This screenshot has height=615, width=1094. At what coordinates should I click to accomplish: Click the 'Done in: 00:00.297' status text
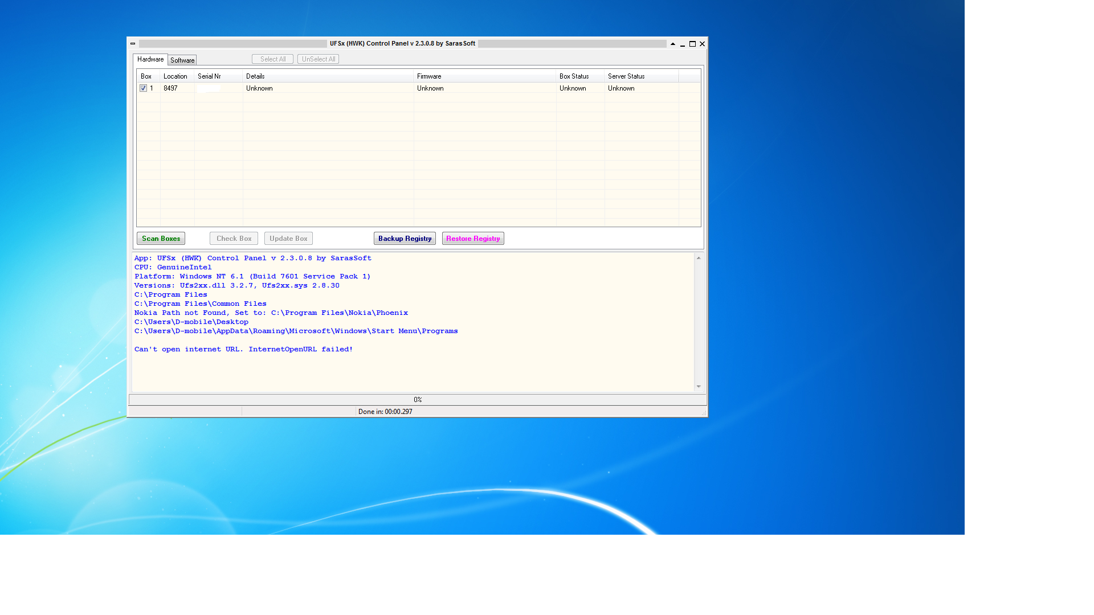tap(385, 412)
